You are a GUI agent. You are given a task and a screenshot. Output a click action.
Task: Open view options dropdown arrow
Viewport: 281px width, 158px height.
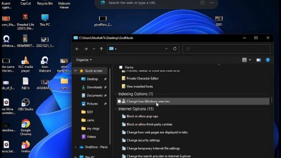pyautogui.click(x=250, y=60)
